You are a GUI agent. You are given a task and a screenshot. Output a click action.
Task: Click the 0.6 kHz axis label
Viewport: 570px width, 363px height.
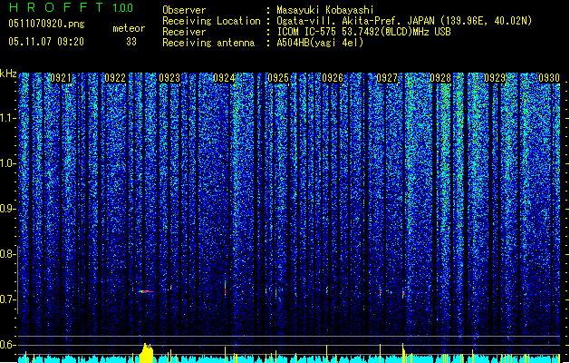point(8,345)
